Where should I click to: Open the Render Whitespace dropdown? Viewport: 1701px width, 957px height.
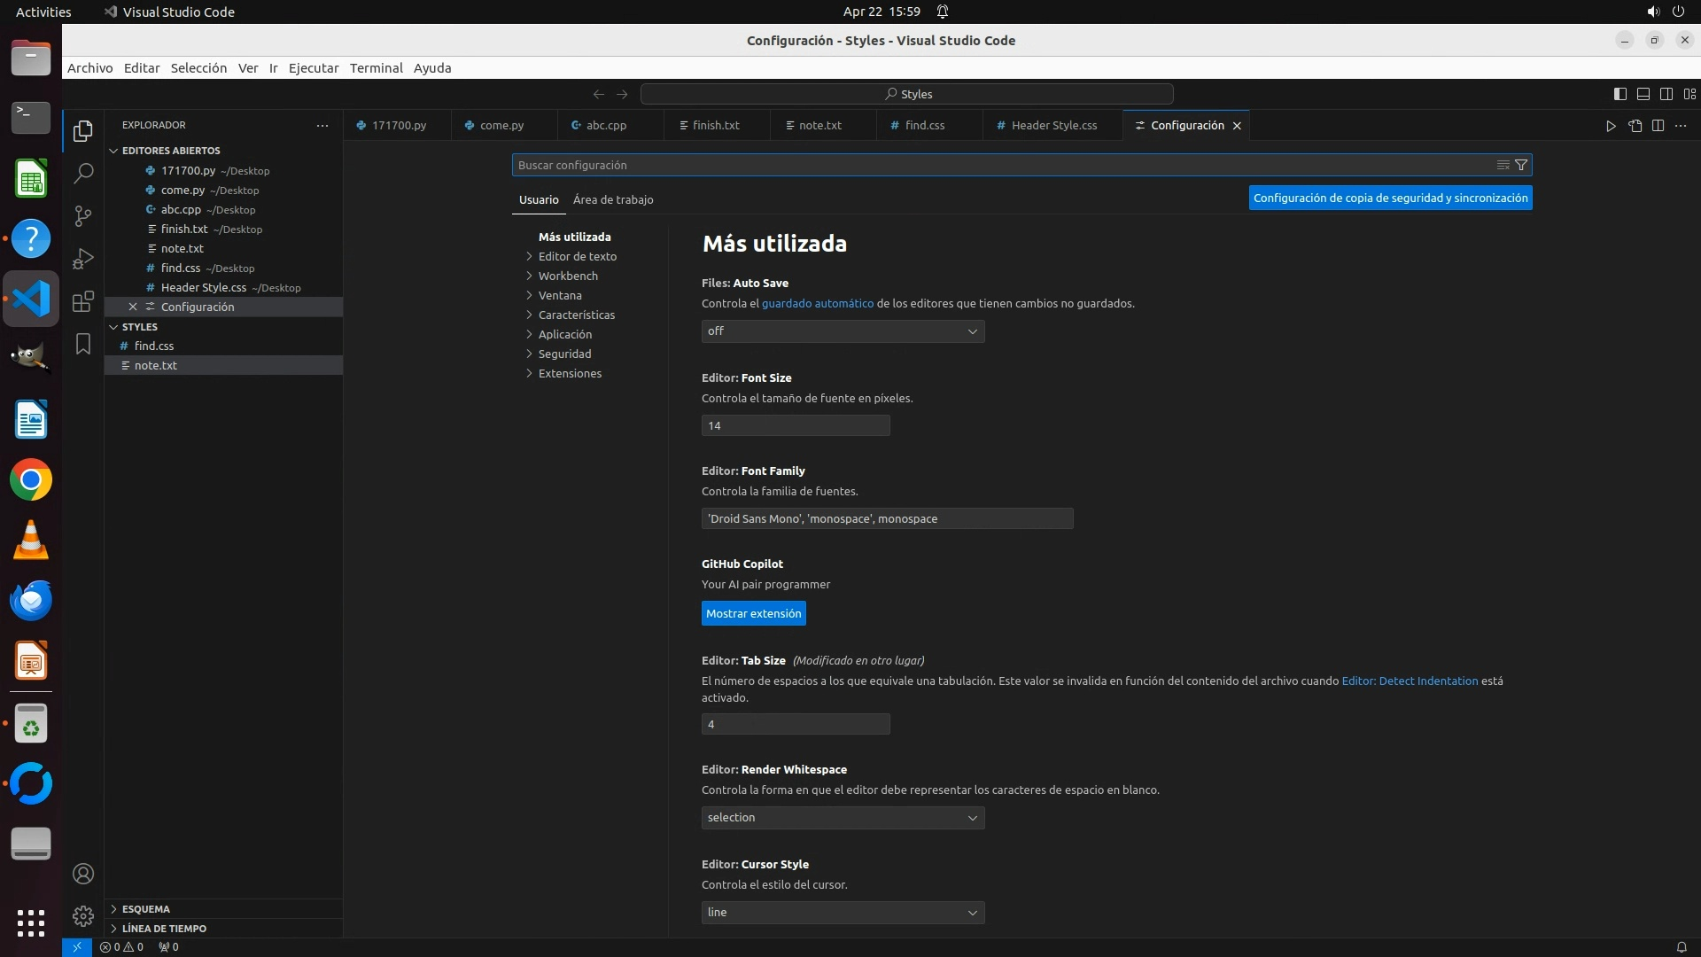click(843, 818)
